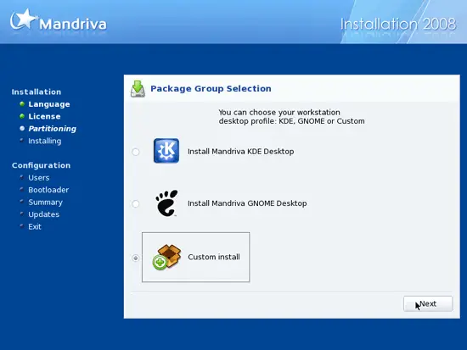Click the green bullet beside License
Screen dimensions: 467x350
point(22,116)
